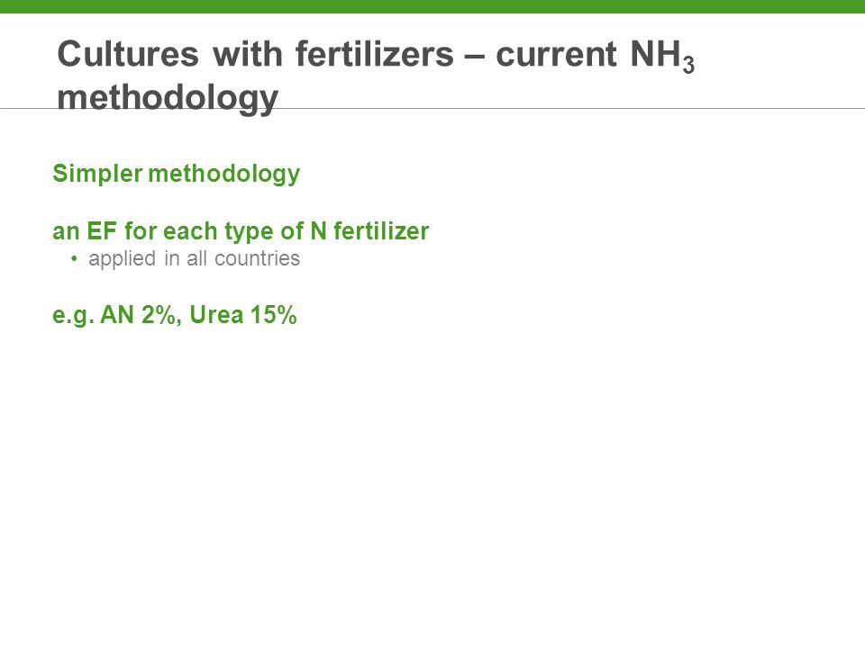Click the bullet point before 'applied in all countries'
This screenshot has width=865, height=648.
74,258
